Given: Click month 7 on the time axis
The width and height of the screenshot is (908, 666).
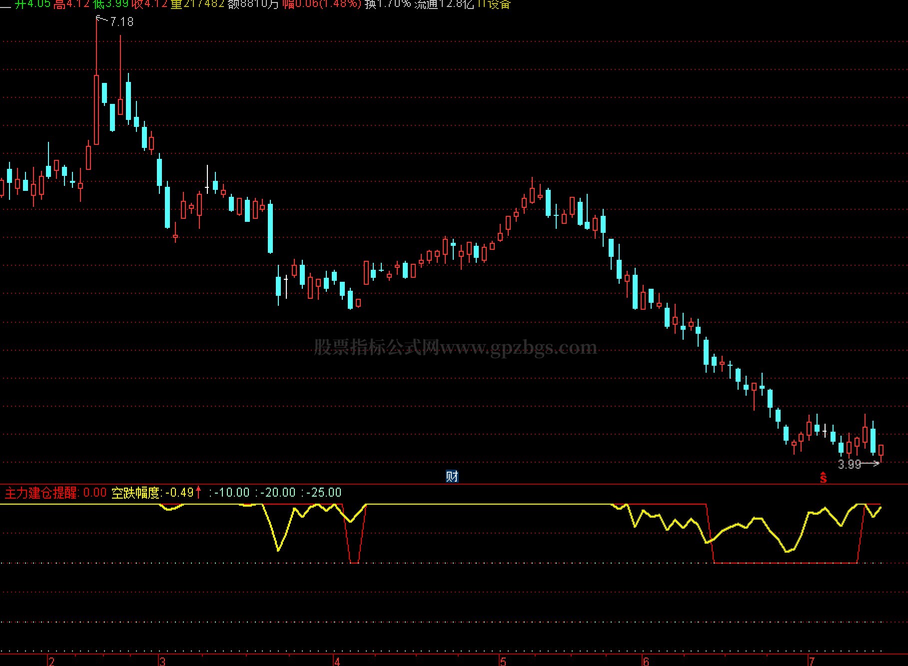Looking at the screenshot, I should click(812, 661).
